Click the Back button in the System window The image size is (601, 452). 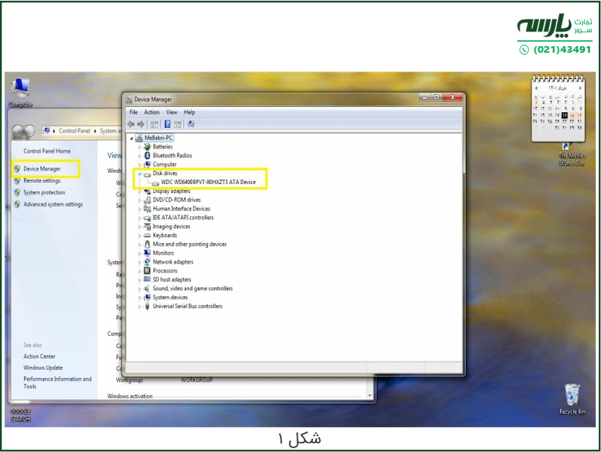pos(18,132)
